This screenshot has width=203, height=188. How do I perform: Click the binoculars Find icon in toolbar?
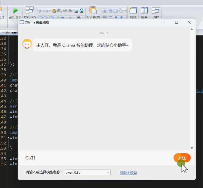pos(79,18)
